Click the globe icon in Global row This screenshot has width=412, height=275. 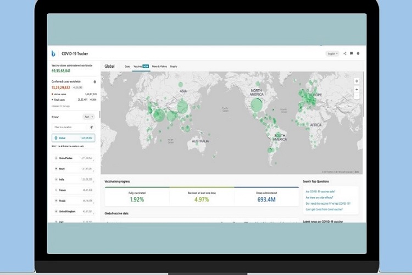pos(55,138)
